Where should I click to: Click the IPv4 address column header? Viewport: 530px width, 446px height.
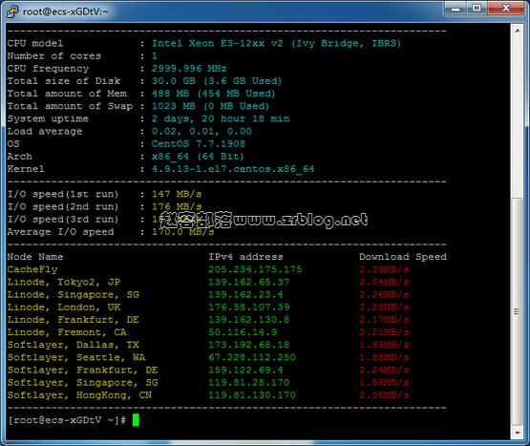[245, 257]
